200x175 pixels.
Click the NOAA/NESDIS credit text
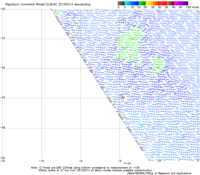coord(159,173)
